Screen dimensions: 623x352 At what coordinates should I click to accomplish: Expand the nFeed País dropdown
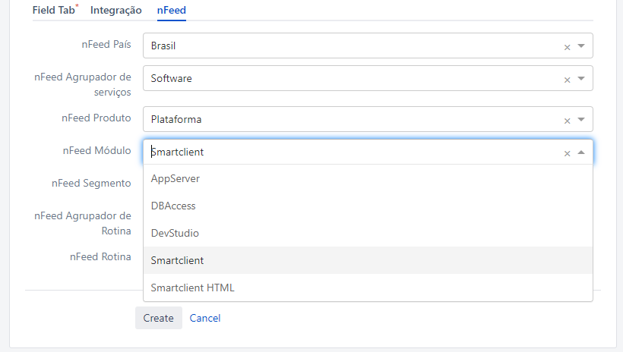581,46
